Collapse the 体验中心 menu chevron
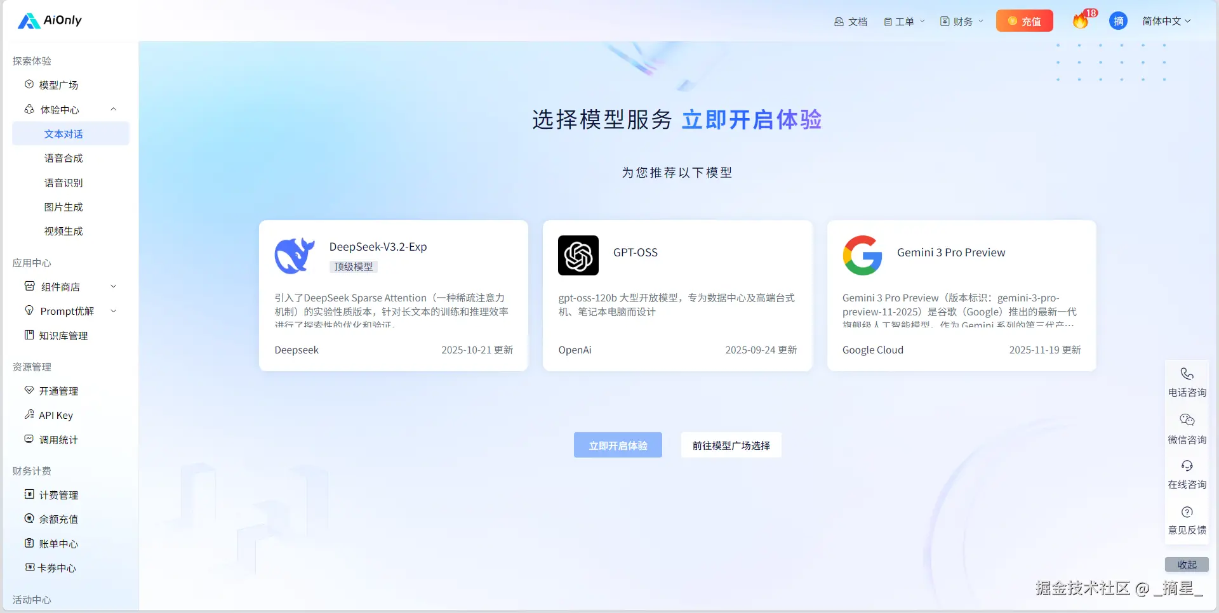The height and width of the screenshot is (613, 1219). click(x=114, y=109)
